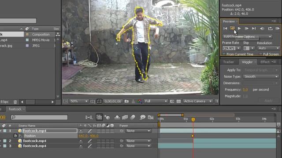Open Active Camera view dropdown
The width and height of the screenshot is (282, 158).
[x=197, y=101]
